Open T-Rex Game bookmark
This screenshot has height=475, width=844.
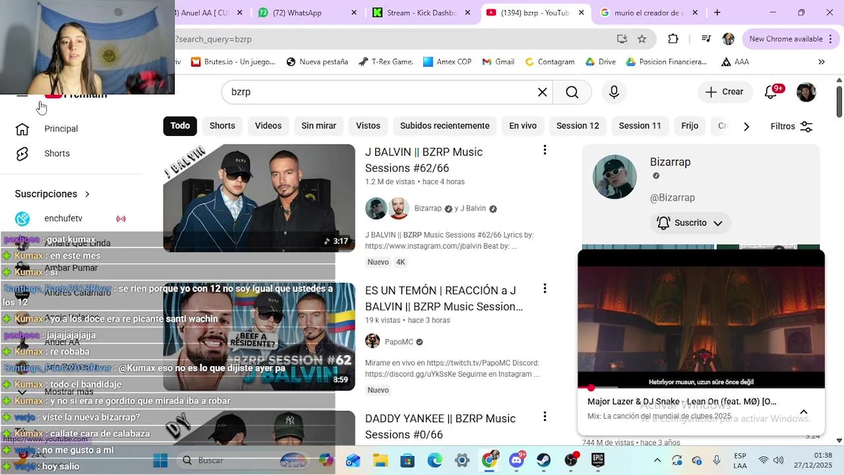[386, 62]
